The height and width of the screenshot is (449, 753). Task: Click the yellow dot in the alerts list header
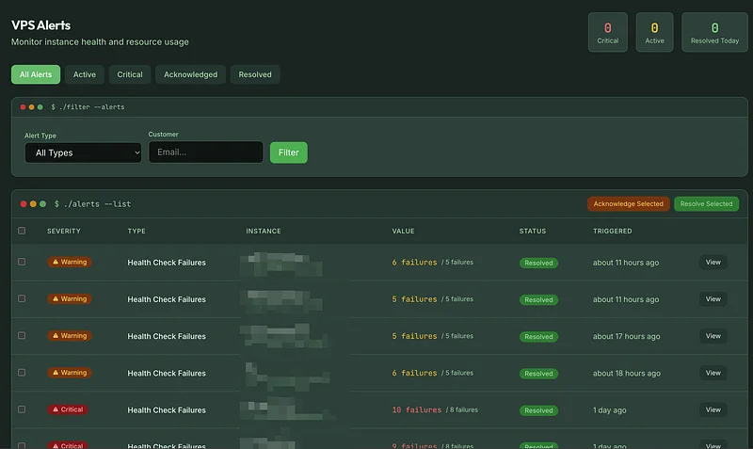click(x=33, y=204)
